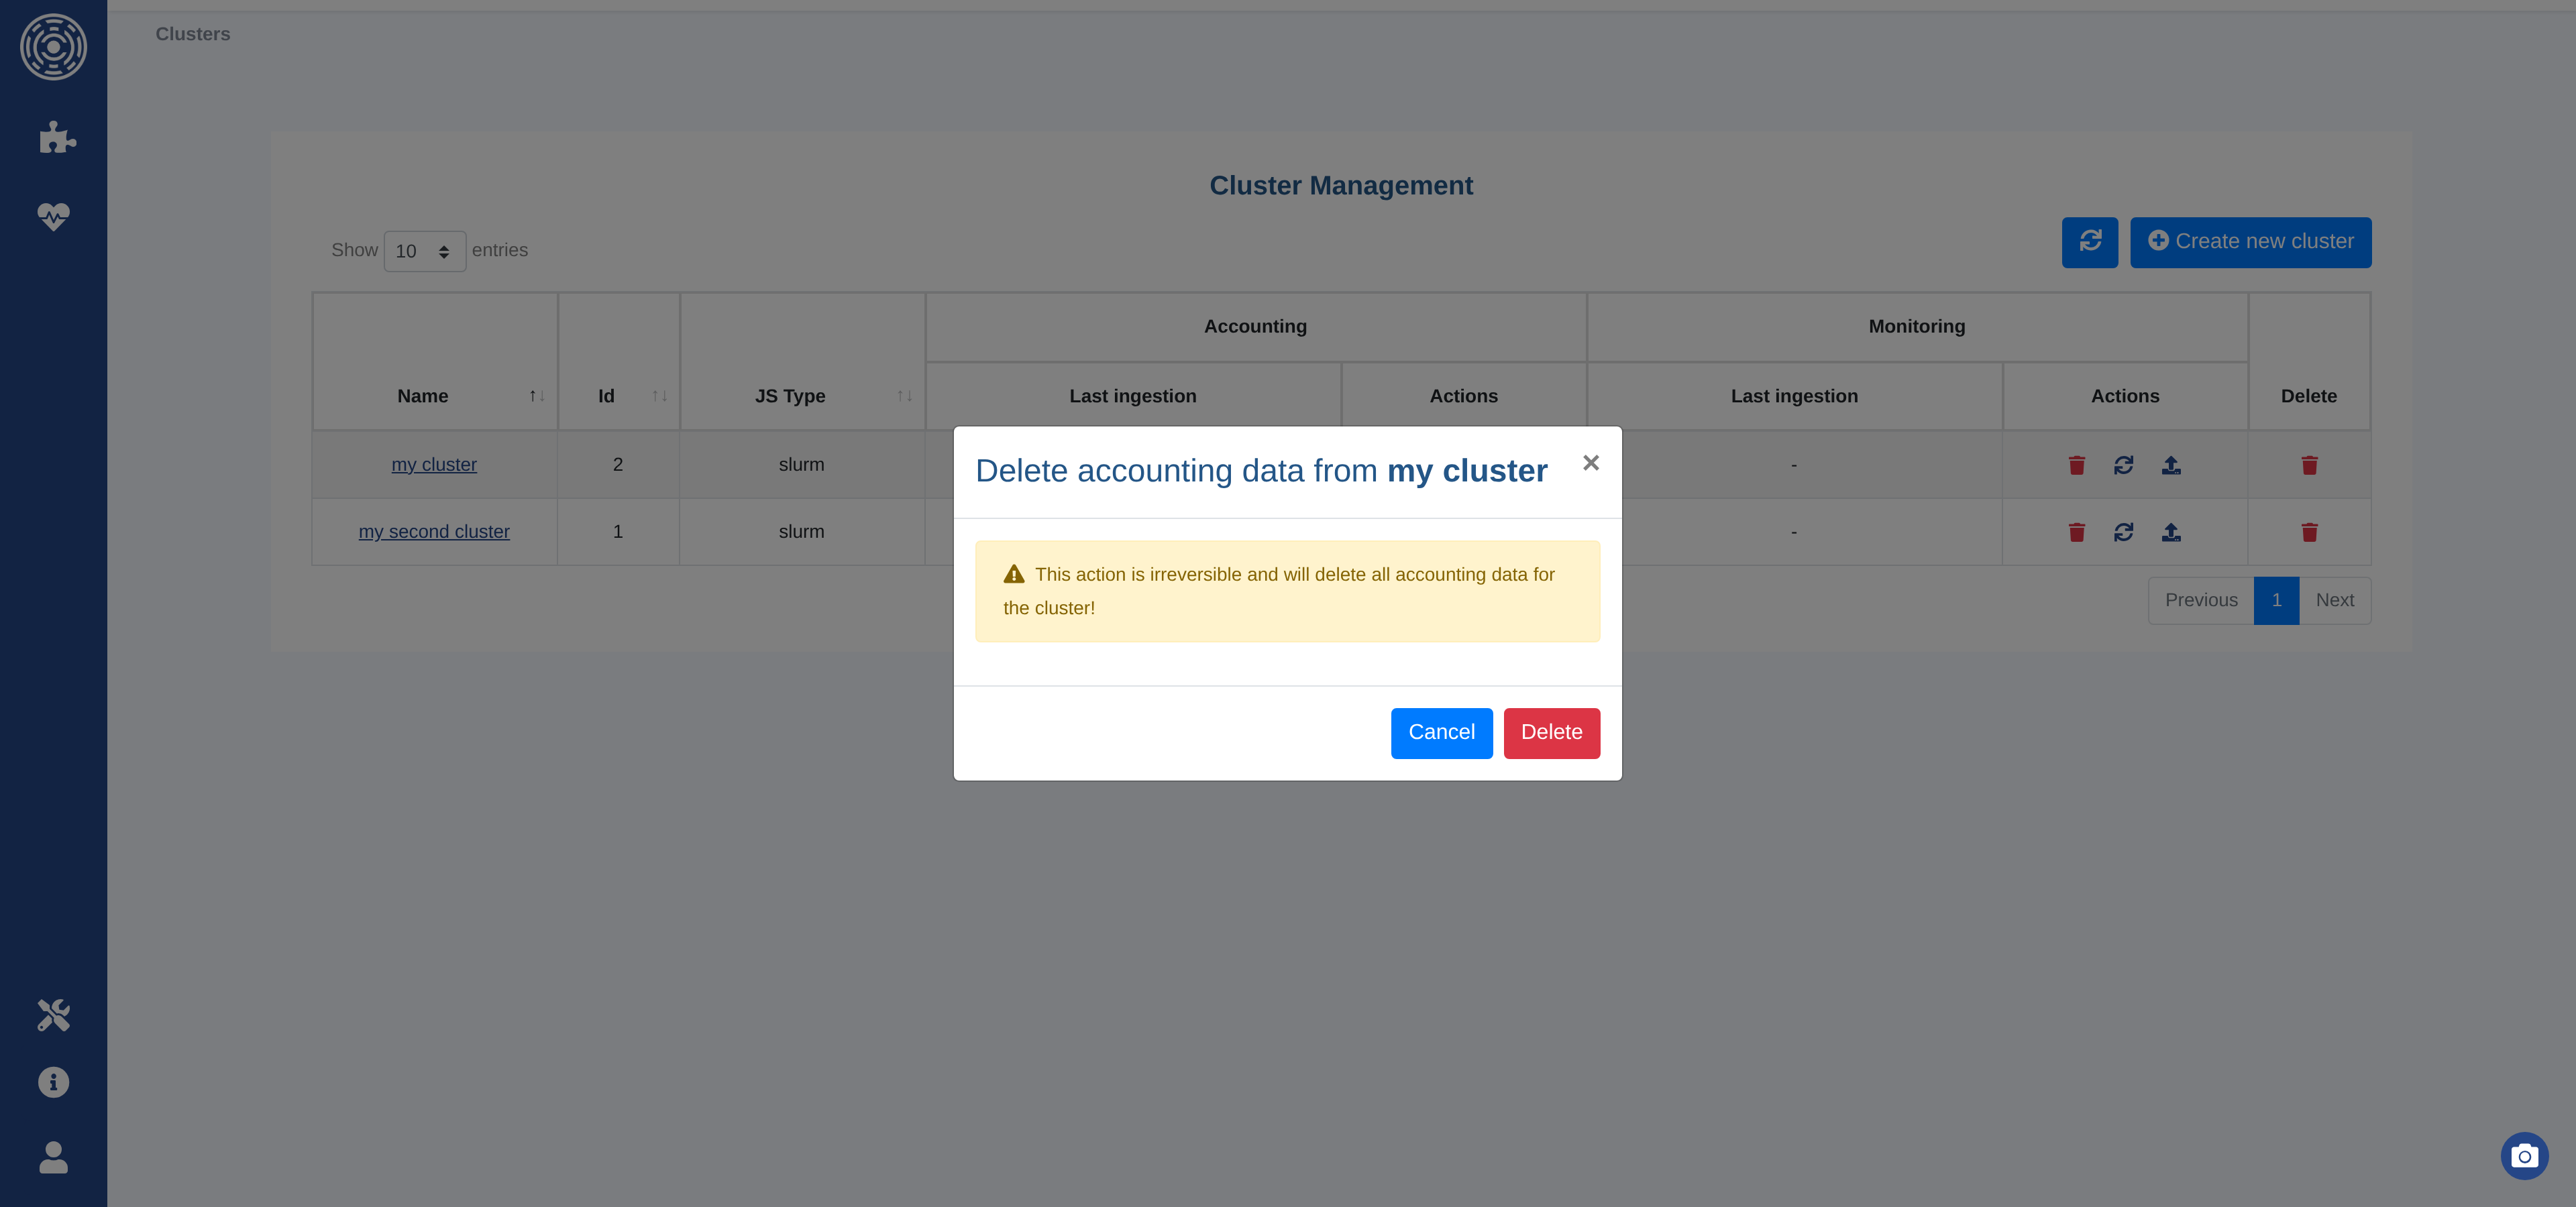2576x1207 pixels.
Task: Click Delete column trash for my second cluster
Action: [x=2309, y=532]
